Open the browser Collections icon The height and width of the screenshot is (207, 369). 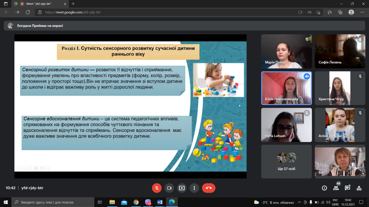340,12
